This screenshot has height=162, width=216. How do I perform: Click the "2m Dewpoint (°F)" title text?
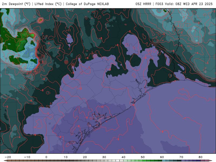click(16, 4)
